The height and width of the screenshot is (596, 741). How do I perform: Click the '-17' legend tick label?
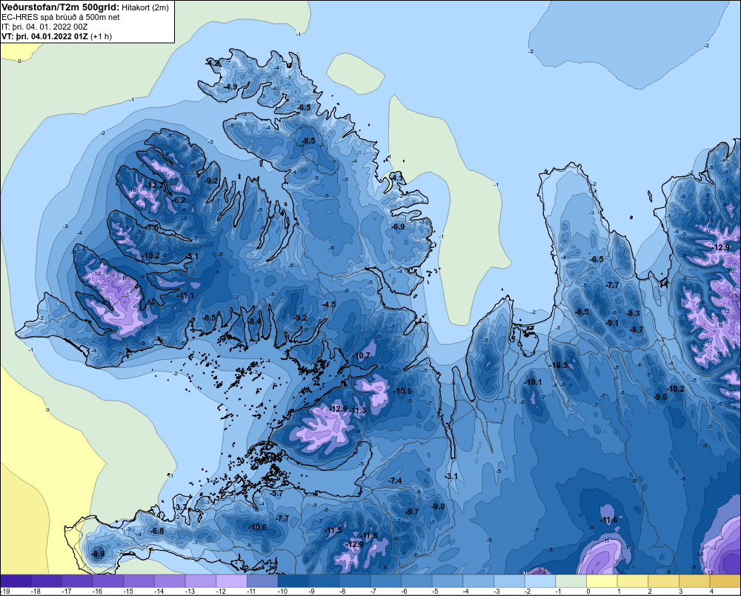coord(67,592)
